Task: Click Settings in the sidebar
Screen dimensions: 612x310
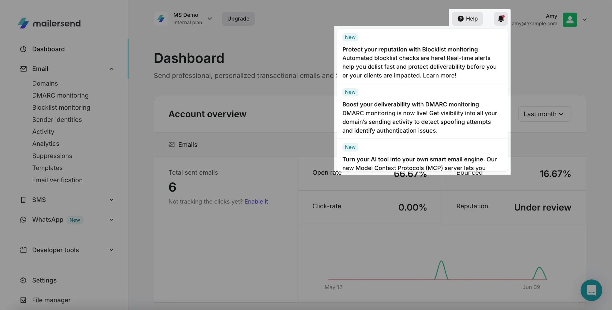Action: [44, 280]
